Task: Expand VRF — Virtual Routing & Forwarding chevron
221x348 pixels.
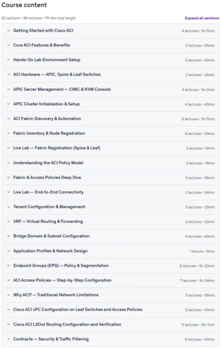Action: tap(8, 221)
